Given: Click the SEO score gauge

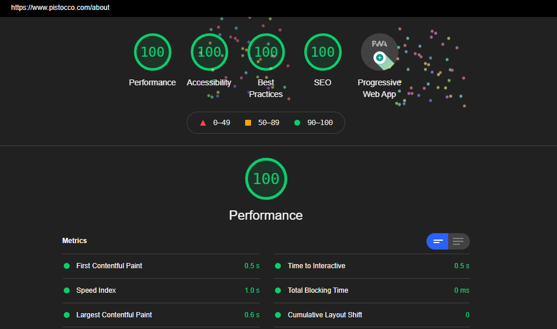Looking at the screenshot, I should [322, 52].
